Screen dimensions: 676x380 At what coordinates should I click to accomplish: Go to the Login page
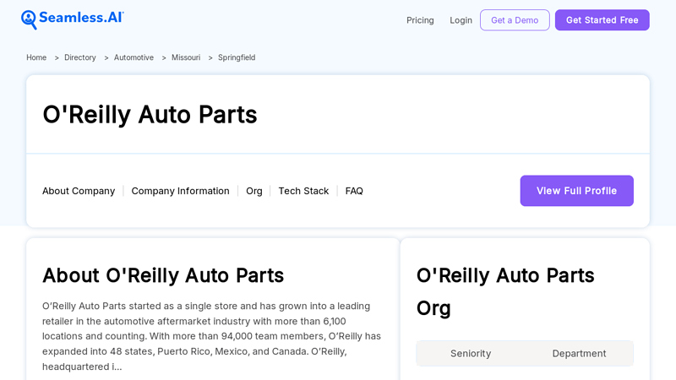461,20
